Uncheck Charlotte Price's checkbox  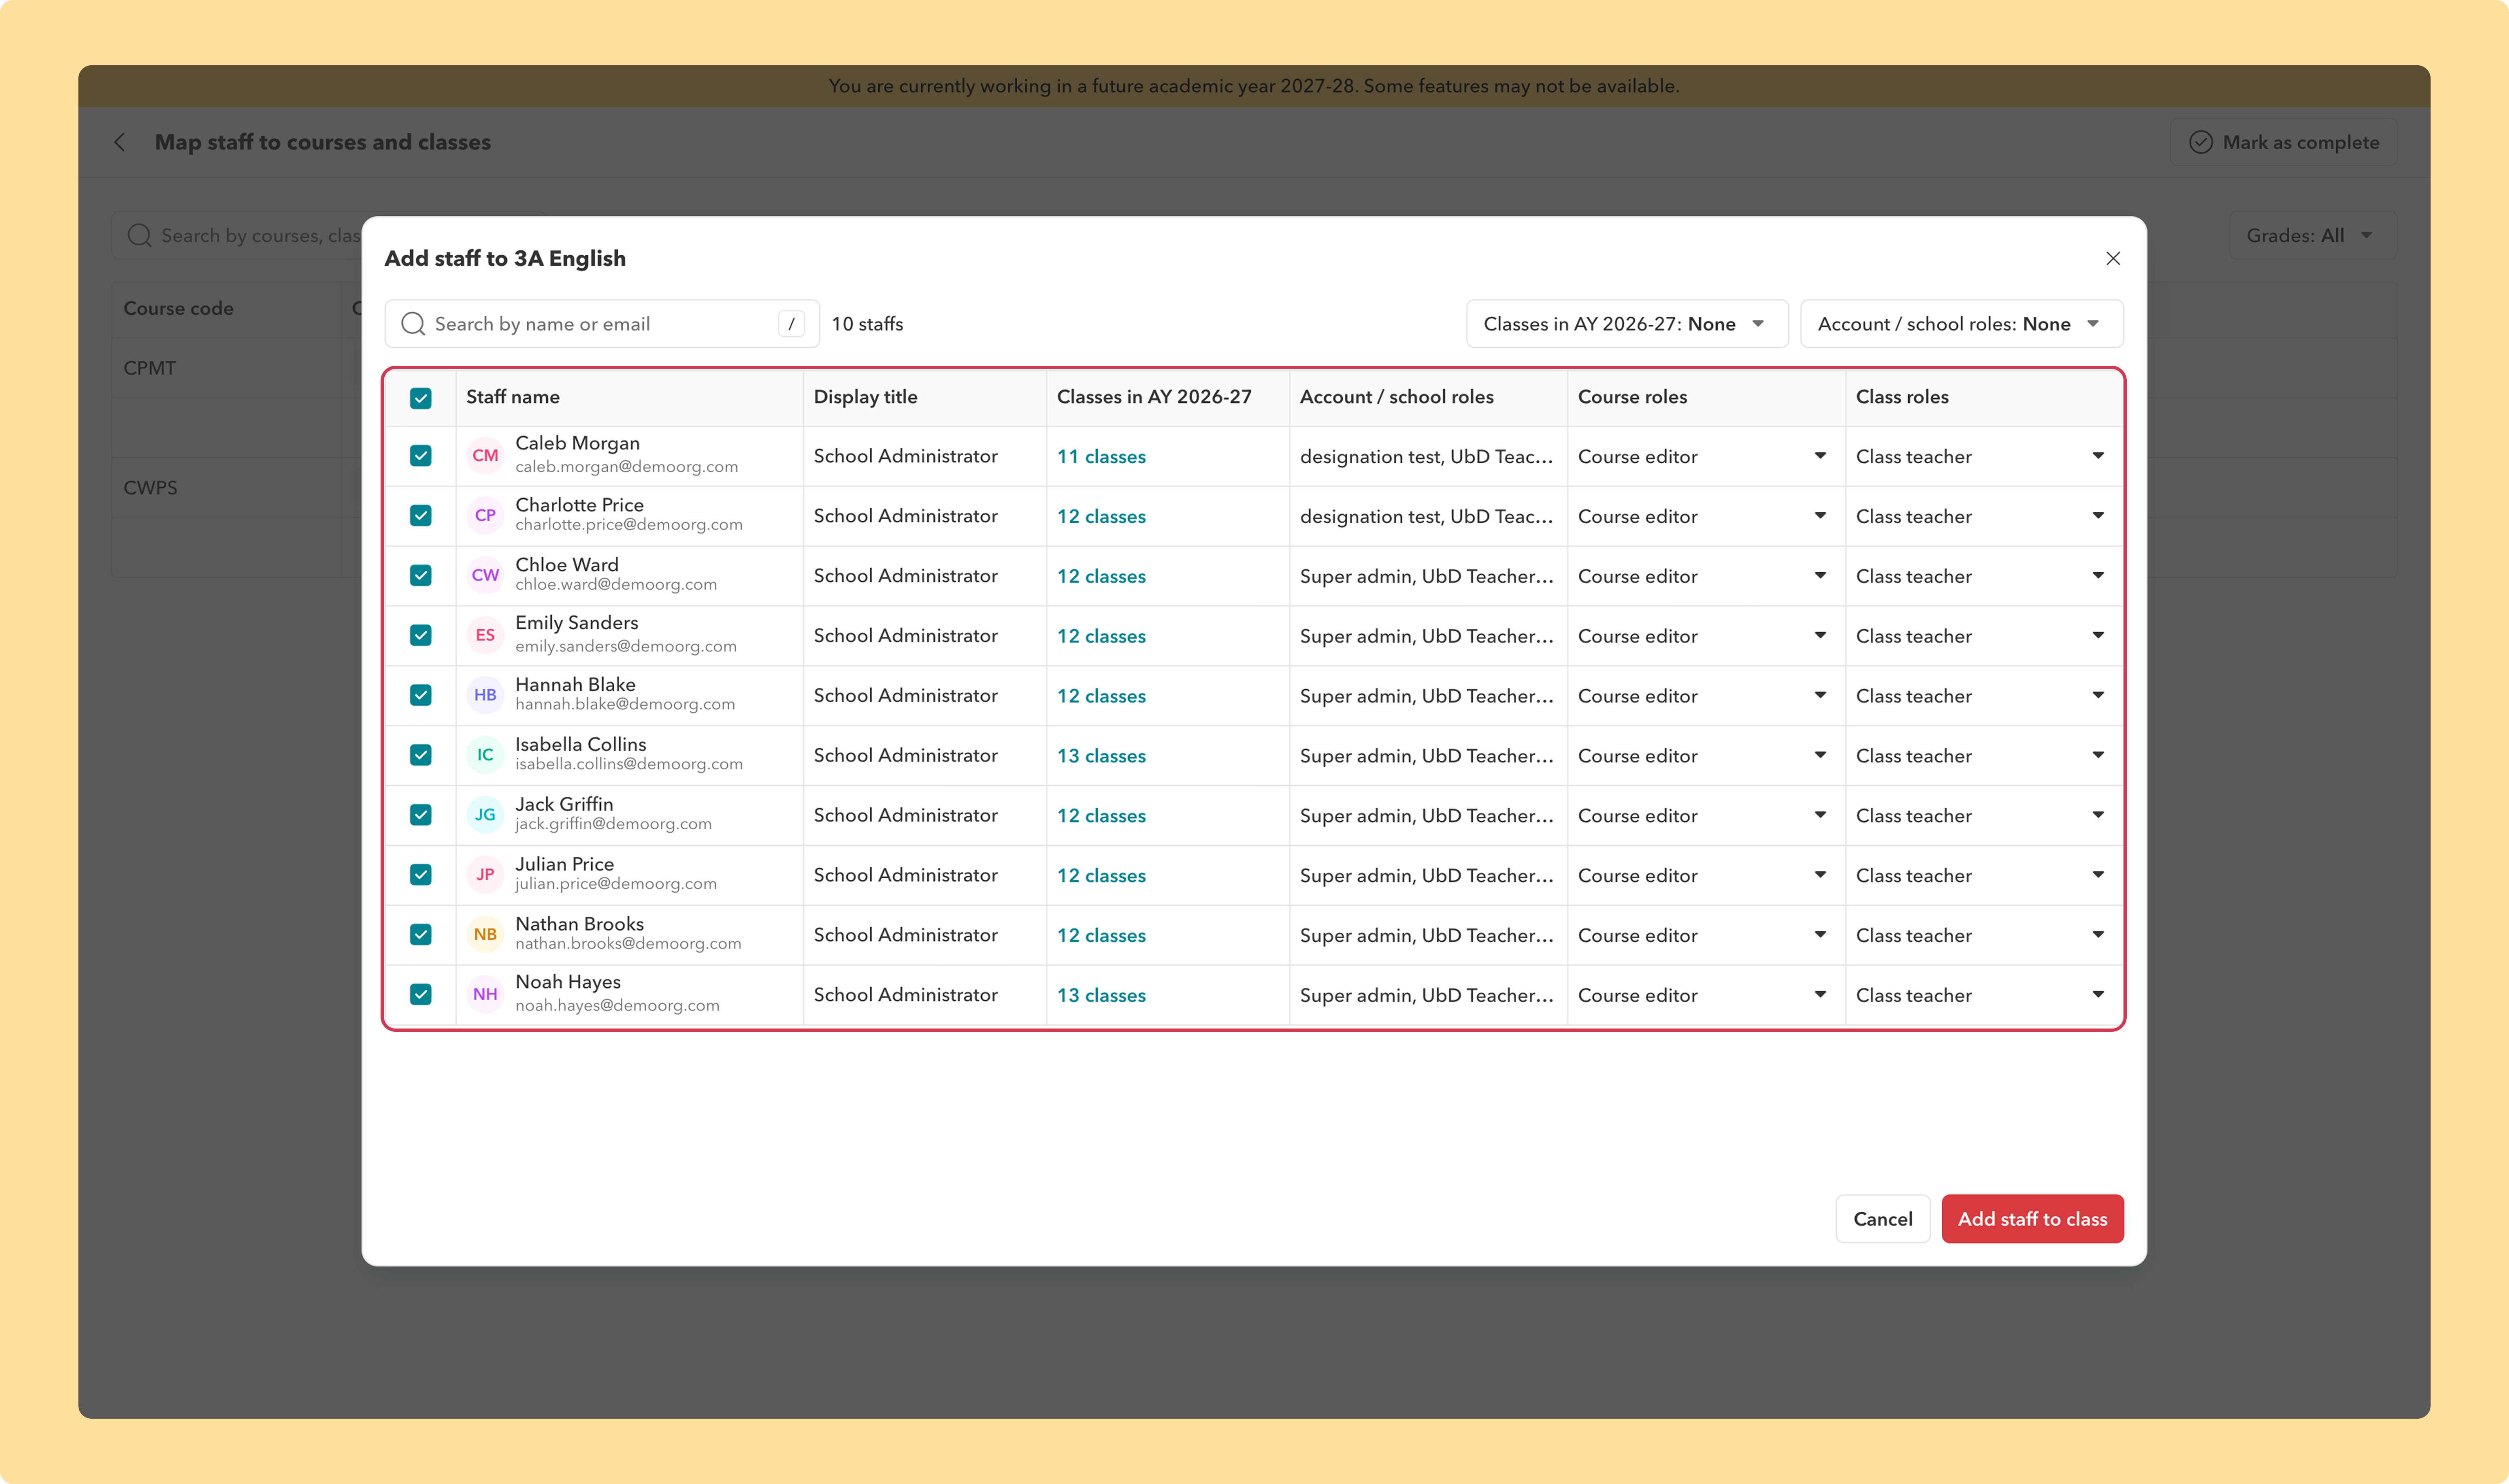tap(421, 516)
